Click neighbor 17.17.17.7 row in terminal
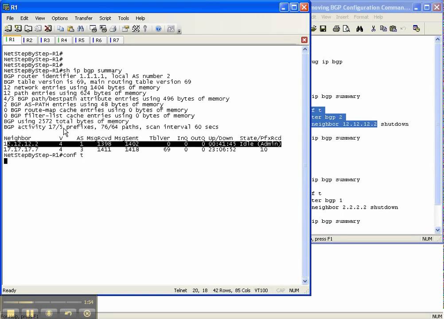This screenshot has width=444, height=319. (x=136, y=149)
